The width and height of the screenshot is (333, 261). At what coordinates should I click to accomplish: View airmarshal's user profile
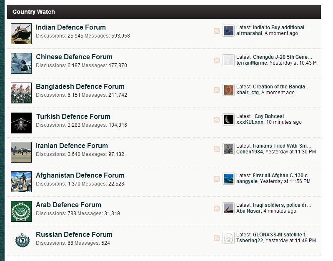pos(249,33)
